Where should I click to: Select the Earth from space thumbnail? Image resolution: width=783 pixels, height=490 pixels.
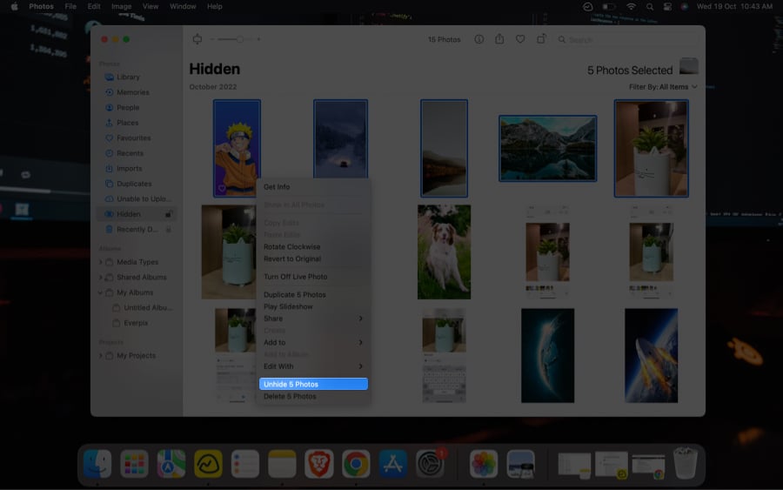(x=548, y=356)
